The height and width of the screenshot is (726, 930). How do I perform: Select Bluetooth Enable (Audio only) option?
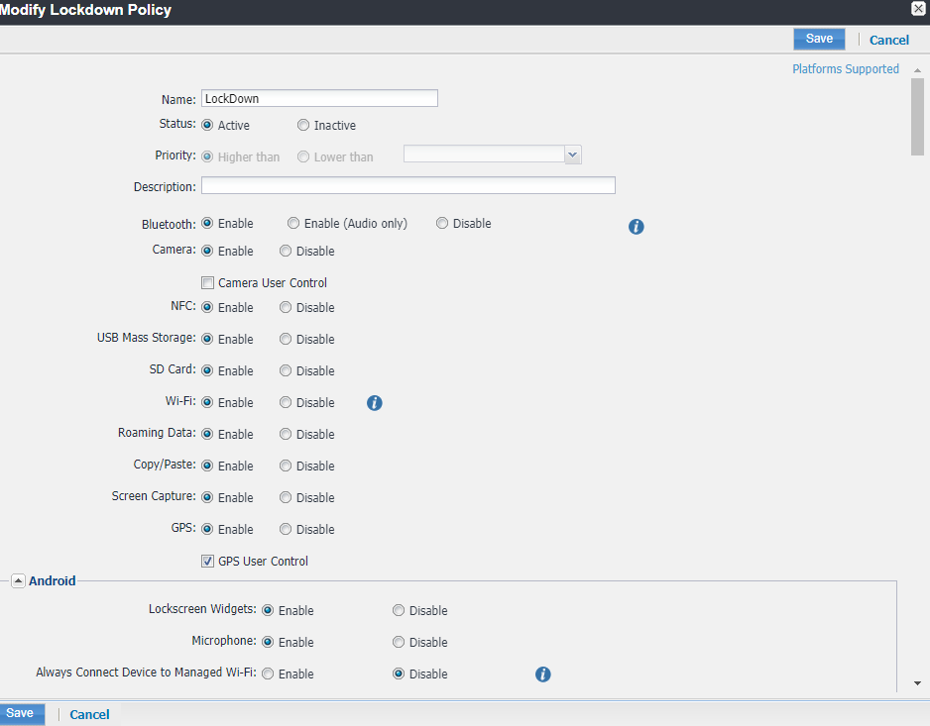point(293,224)
